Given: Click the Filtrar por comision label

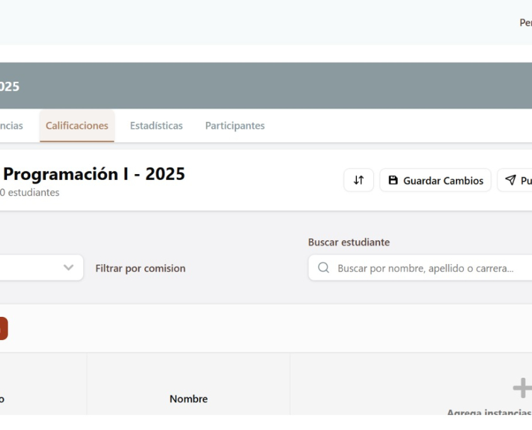Looking at the screenshot, I should tap(140, 268).
